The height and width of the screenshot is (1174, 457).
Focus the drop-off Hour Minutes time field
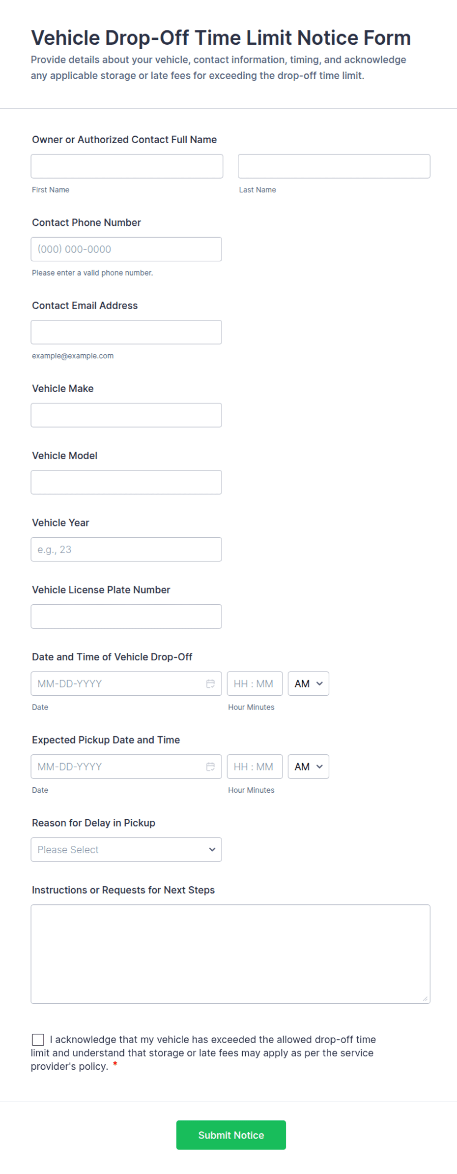255,683
